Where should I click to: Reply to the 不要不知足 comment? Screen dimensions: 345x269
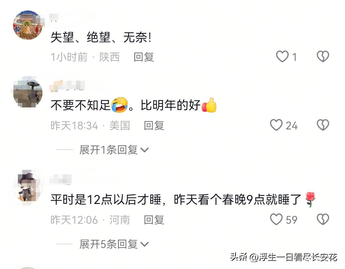154,126
